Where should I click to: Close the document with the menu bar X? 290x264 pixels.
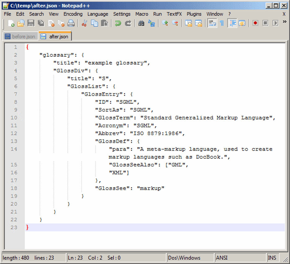(x=284, y=14)
